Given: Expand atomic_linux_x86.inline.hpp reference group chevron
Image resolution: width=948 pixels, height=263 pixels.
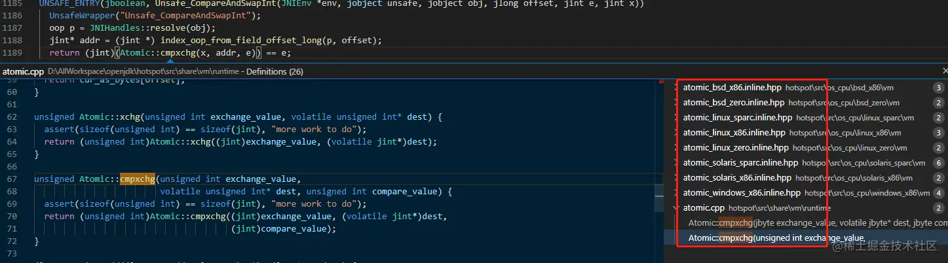Looking at the screenshot, I should [x=676, y=133].
